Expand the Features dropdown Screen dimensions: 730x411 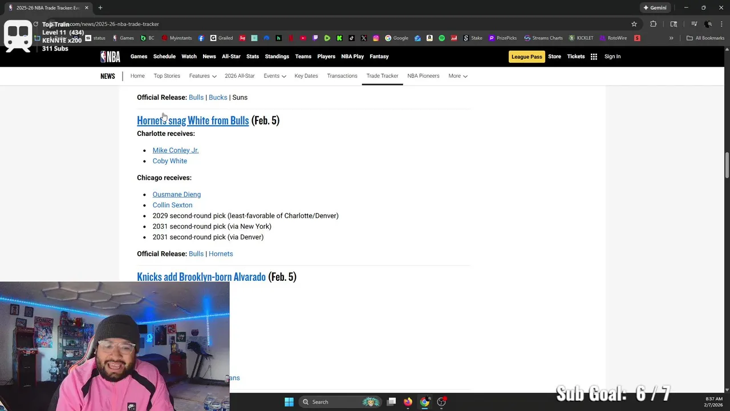tap(202, 76)
